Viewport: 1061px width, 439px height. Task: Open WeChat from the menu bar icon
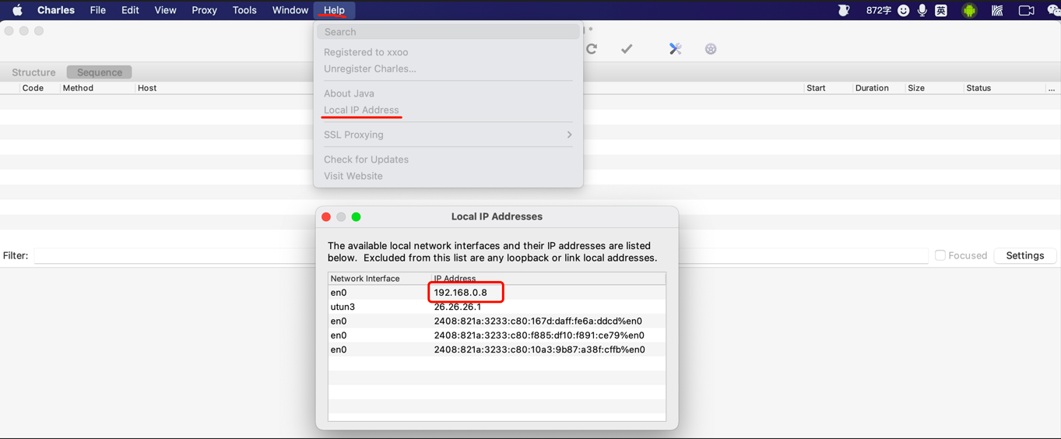point(1053,10)
